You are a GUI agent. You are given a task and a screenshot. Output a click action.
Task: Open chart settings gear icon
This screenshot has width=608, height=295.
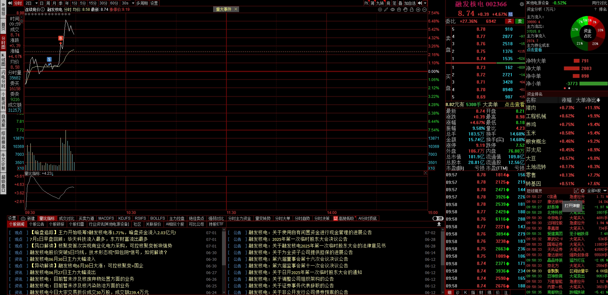pos(380,9)
